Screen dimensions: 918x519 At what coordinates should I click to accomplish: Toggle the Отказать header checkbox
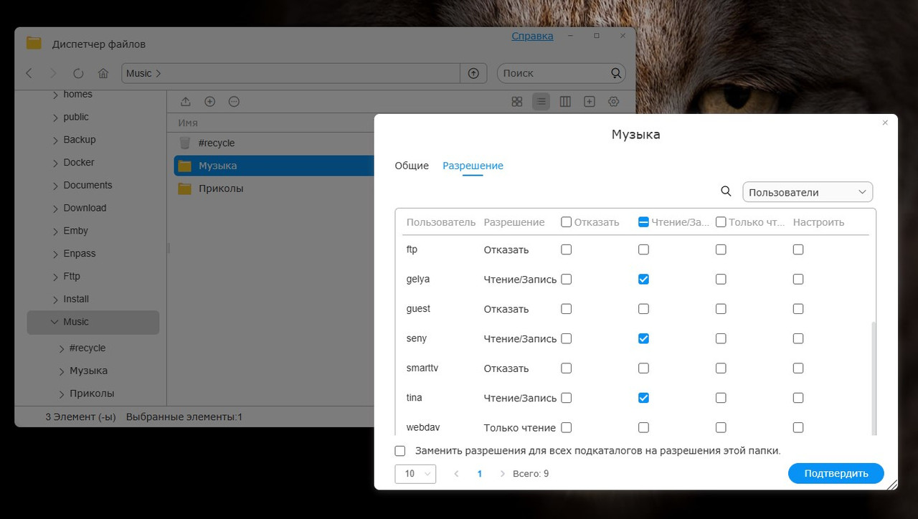pyautogui.click(x=567, y=222)
